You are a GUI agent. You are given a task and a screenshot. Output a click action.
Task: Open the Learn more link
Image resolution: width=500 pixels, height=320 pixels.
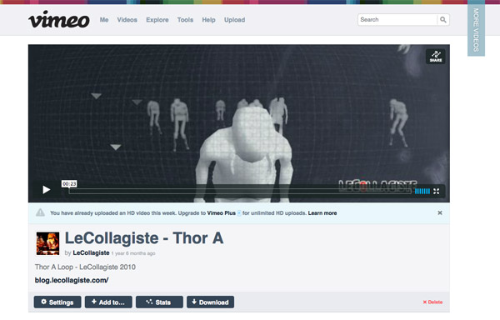[x=322, y=212]
